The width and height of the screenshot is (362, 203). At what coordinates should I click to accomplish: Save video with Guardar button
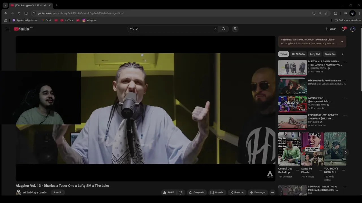pos(217,193)
